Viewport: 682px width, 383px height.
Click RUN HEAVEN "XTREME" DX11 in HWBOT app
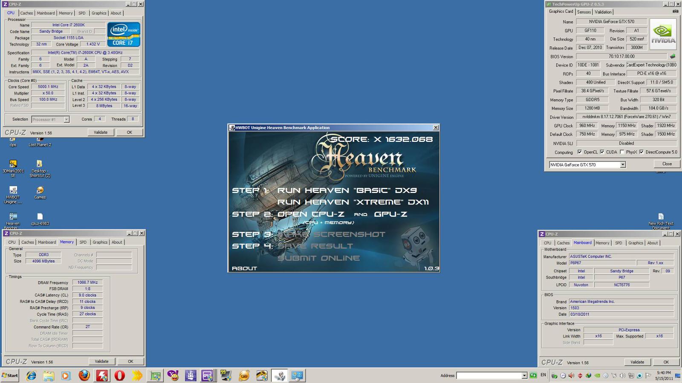353,202
